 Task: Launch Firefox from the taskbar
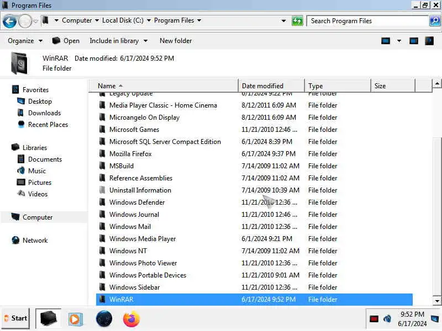click(131, 319)
